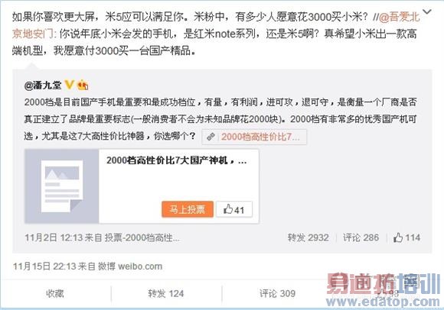Open the 投票-2000档高性价... source link
This screenshot has height=310, width=444.
(142, 237)
